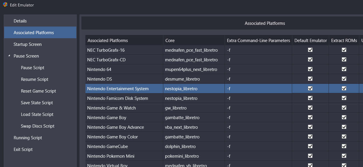Screen dimensions: 363x167
Task: Select the NEC TurboGrafx-16 platform cell
Action: click(x=124, y=50)
